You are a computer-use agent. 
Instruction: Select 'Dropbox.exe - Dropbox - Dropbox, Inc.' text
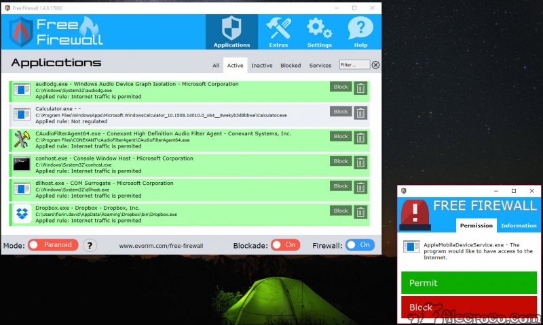(88, 208)
